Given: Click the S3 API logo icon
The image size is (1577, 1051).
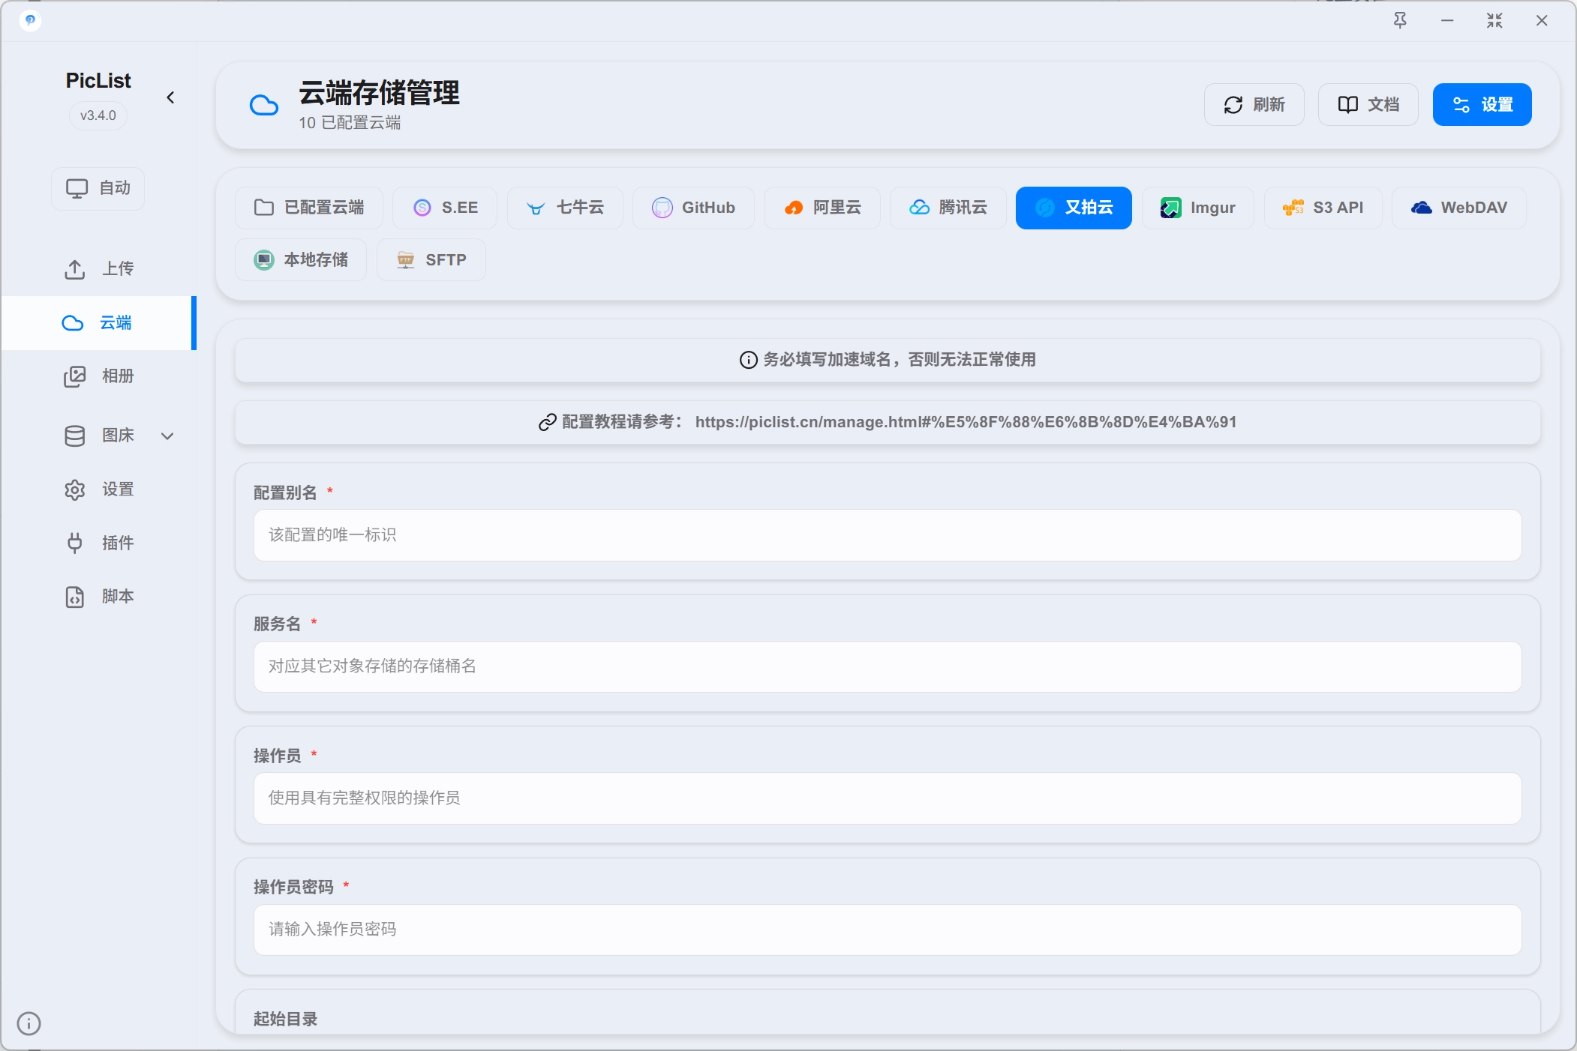Looking at the screenshot, I should (1293, 208).
